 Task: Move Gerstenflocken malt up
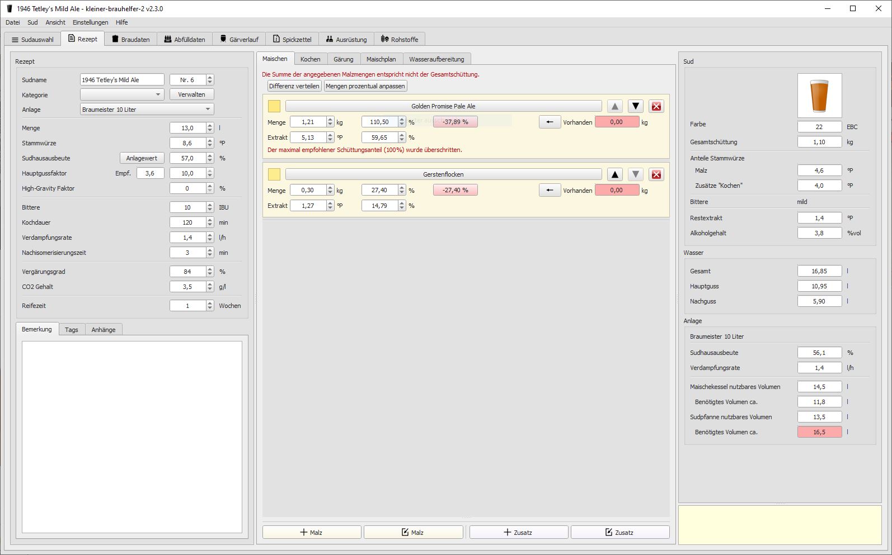(x=614, y=174)
